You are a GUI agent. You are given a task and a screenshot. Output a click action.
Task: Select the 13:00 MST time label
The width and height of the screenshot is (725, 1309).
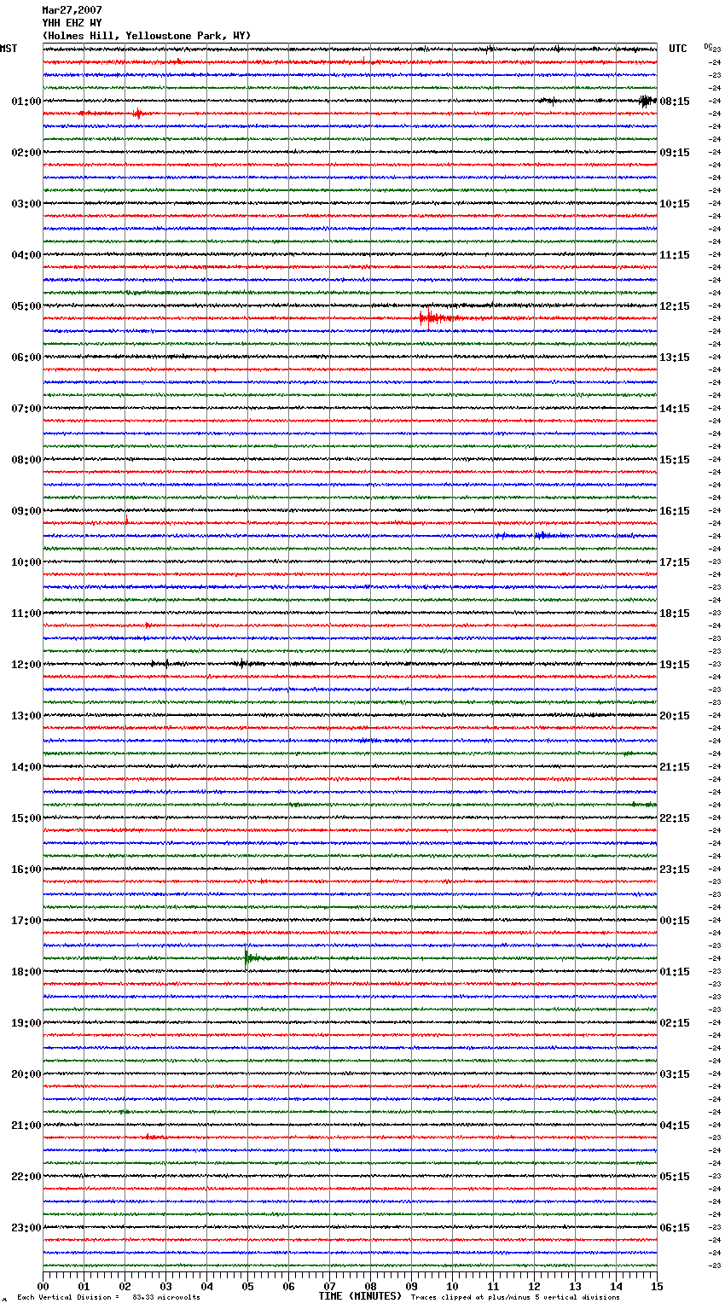(26, 716)
